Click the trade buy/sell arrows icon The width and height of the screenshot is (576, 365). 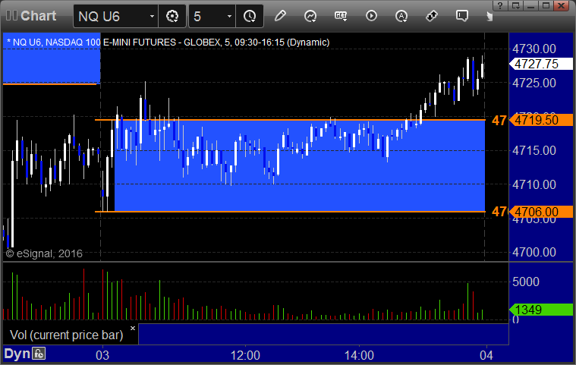click(432, 16)
